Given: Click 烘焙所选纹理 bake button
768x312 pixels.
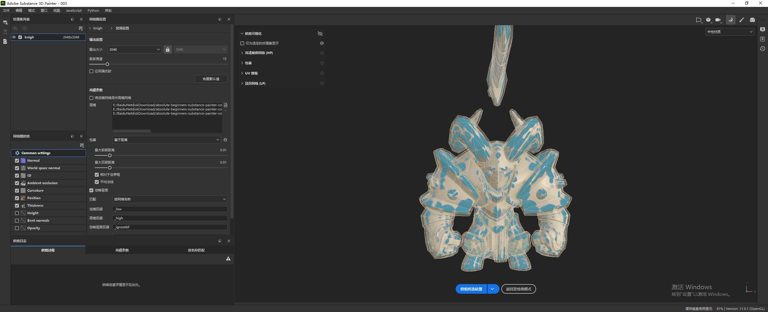Looking at the screenshot, I should (x=471, y=289).
